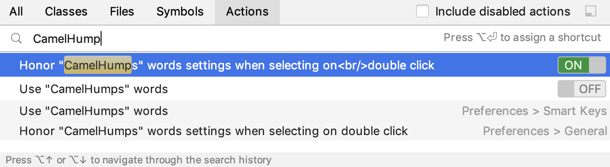
Task: Open the Files tab
Action: 122,12
